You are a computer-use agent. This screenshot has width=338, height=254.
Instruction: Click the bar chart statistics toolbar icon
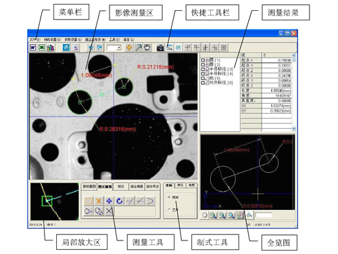click(51, 47)
